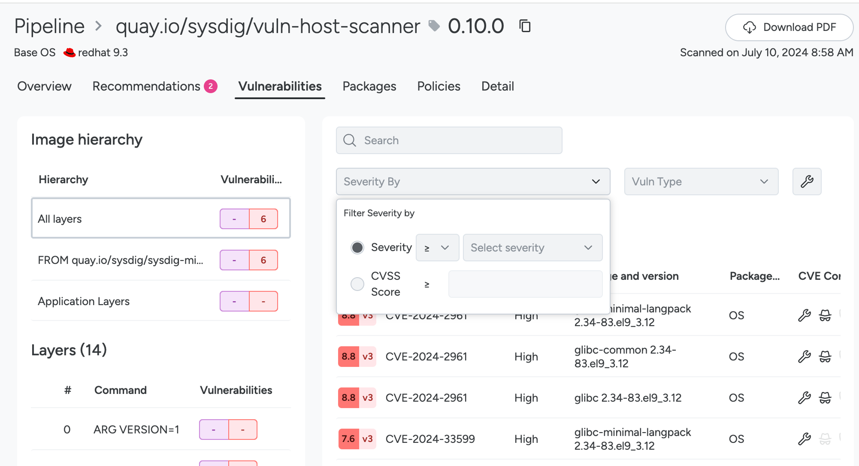Click wrench icon in glibc 2.34-83.el9_3.12 row
The height and width of the screenshot is (466, 859).
[x=804, y=398]
